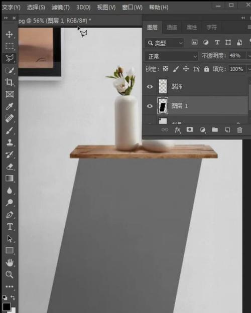251x313 pixels.
Task: Select the Eyedropper tool
Action: [9, 106]
